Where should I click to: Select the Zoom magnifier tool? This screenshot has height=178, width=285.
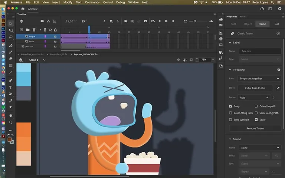click(10, 122)
